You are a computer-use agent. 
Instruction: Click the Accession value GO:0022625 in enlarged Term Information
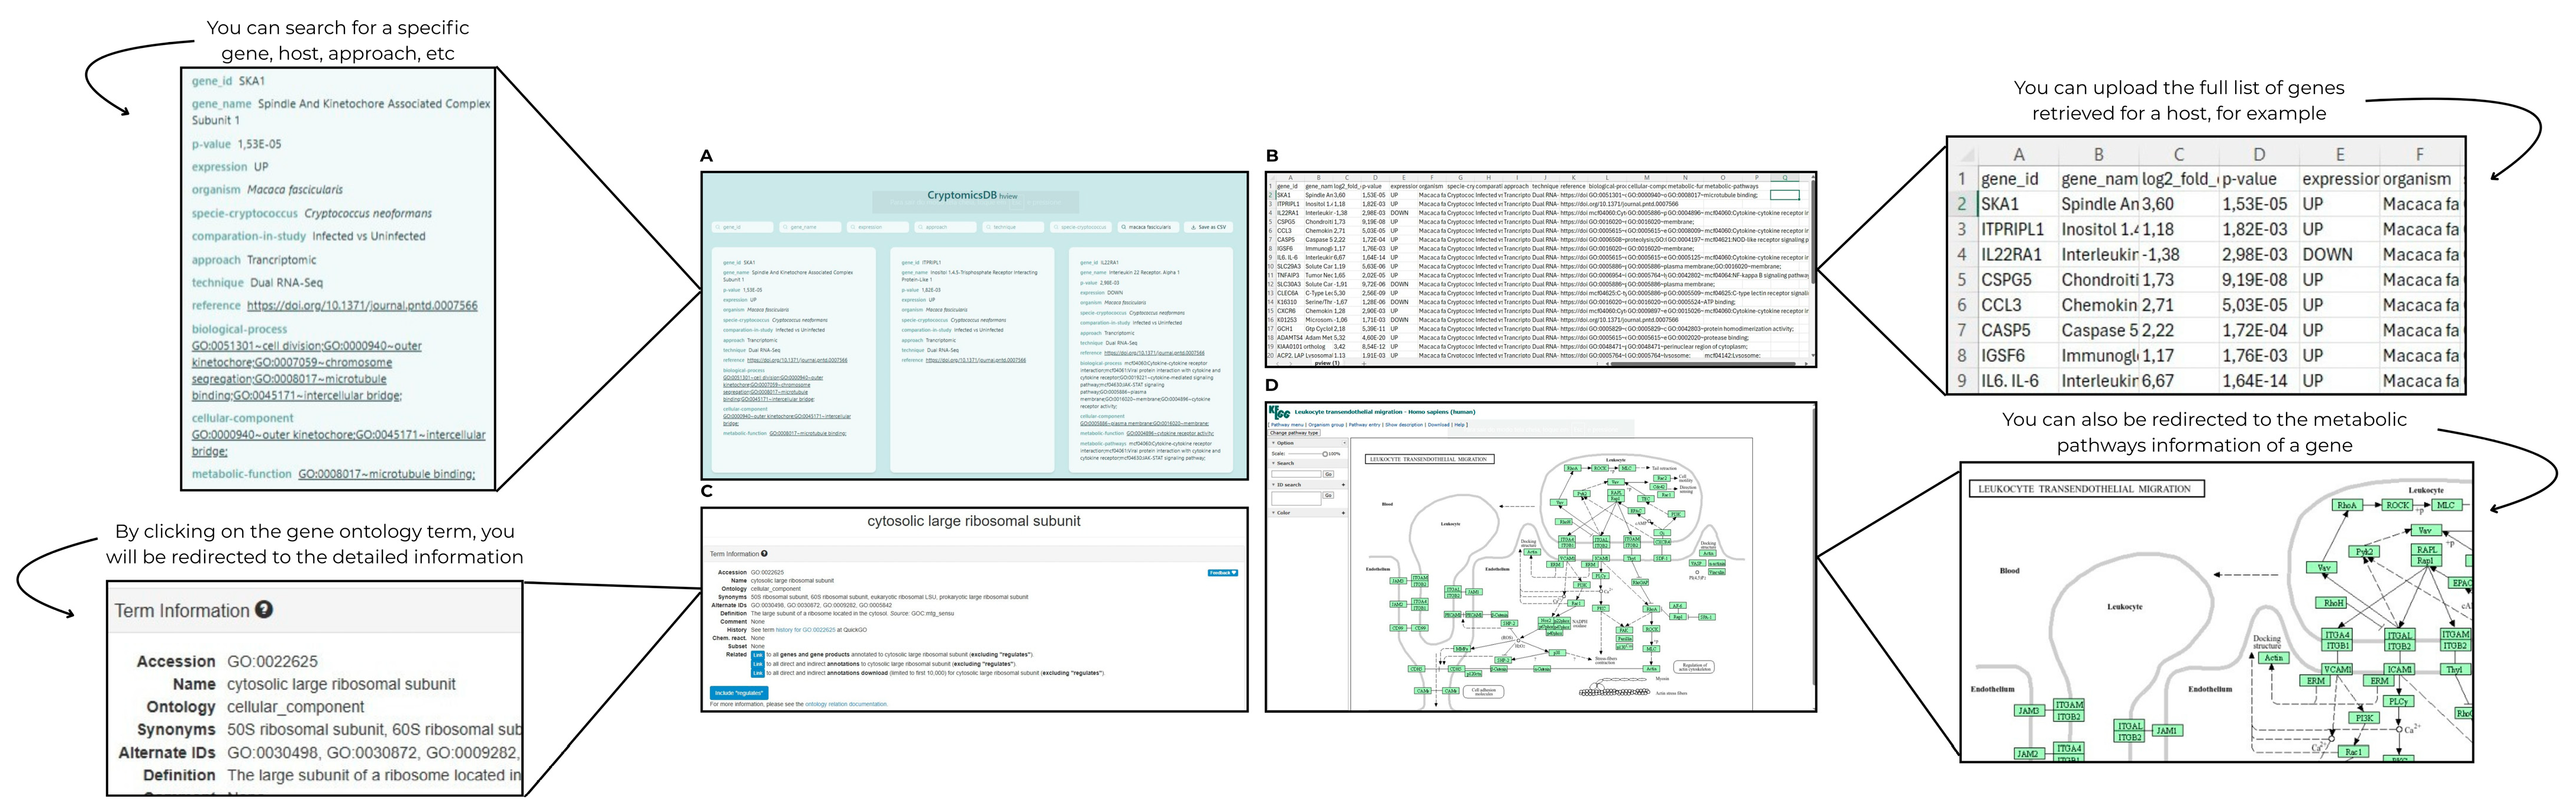point(272,661)
